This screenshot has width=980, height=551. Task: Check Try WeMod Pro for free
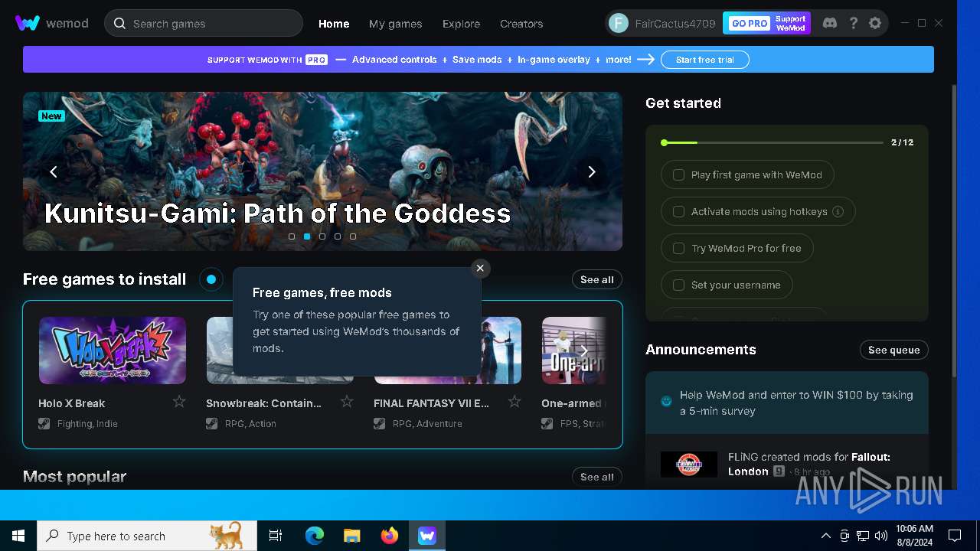pos(678,248)
